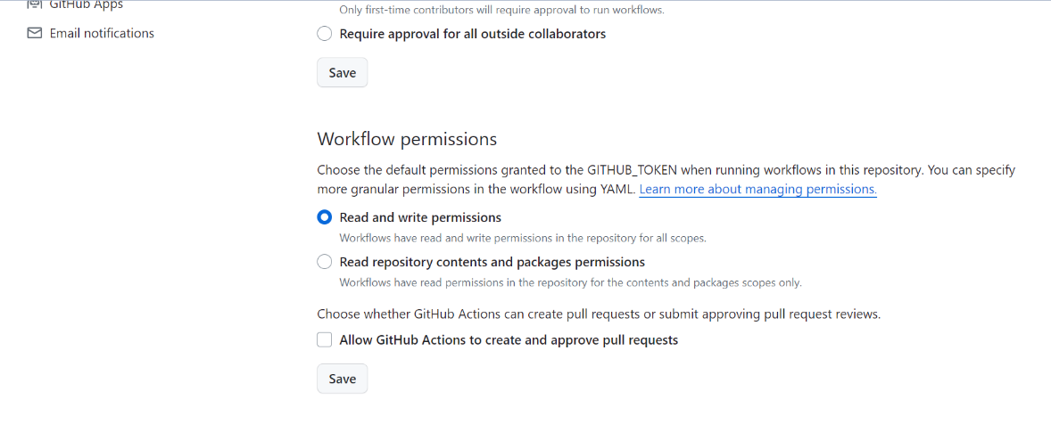1051x424 pixels.
Task: Select Require approval for all outside collaborators radio
Action: [x=325, y=34]
